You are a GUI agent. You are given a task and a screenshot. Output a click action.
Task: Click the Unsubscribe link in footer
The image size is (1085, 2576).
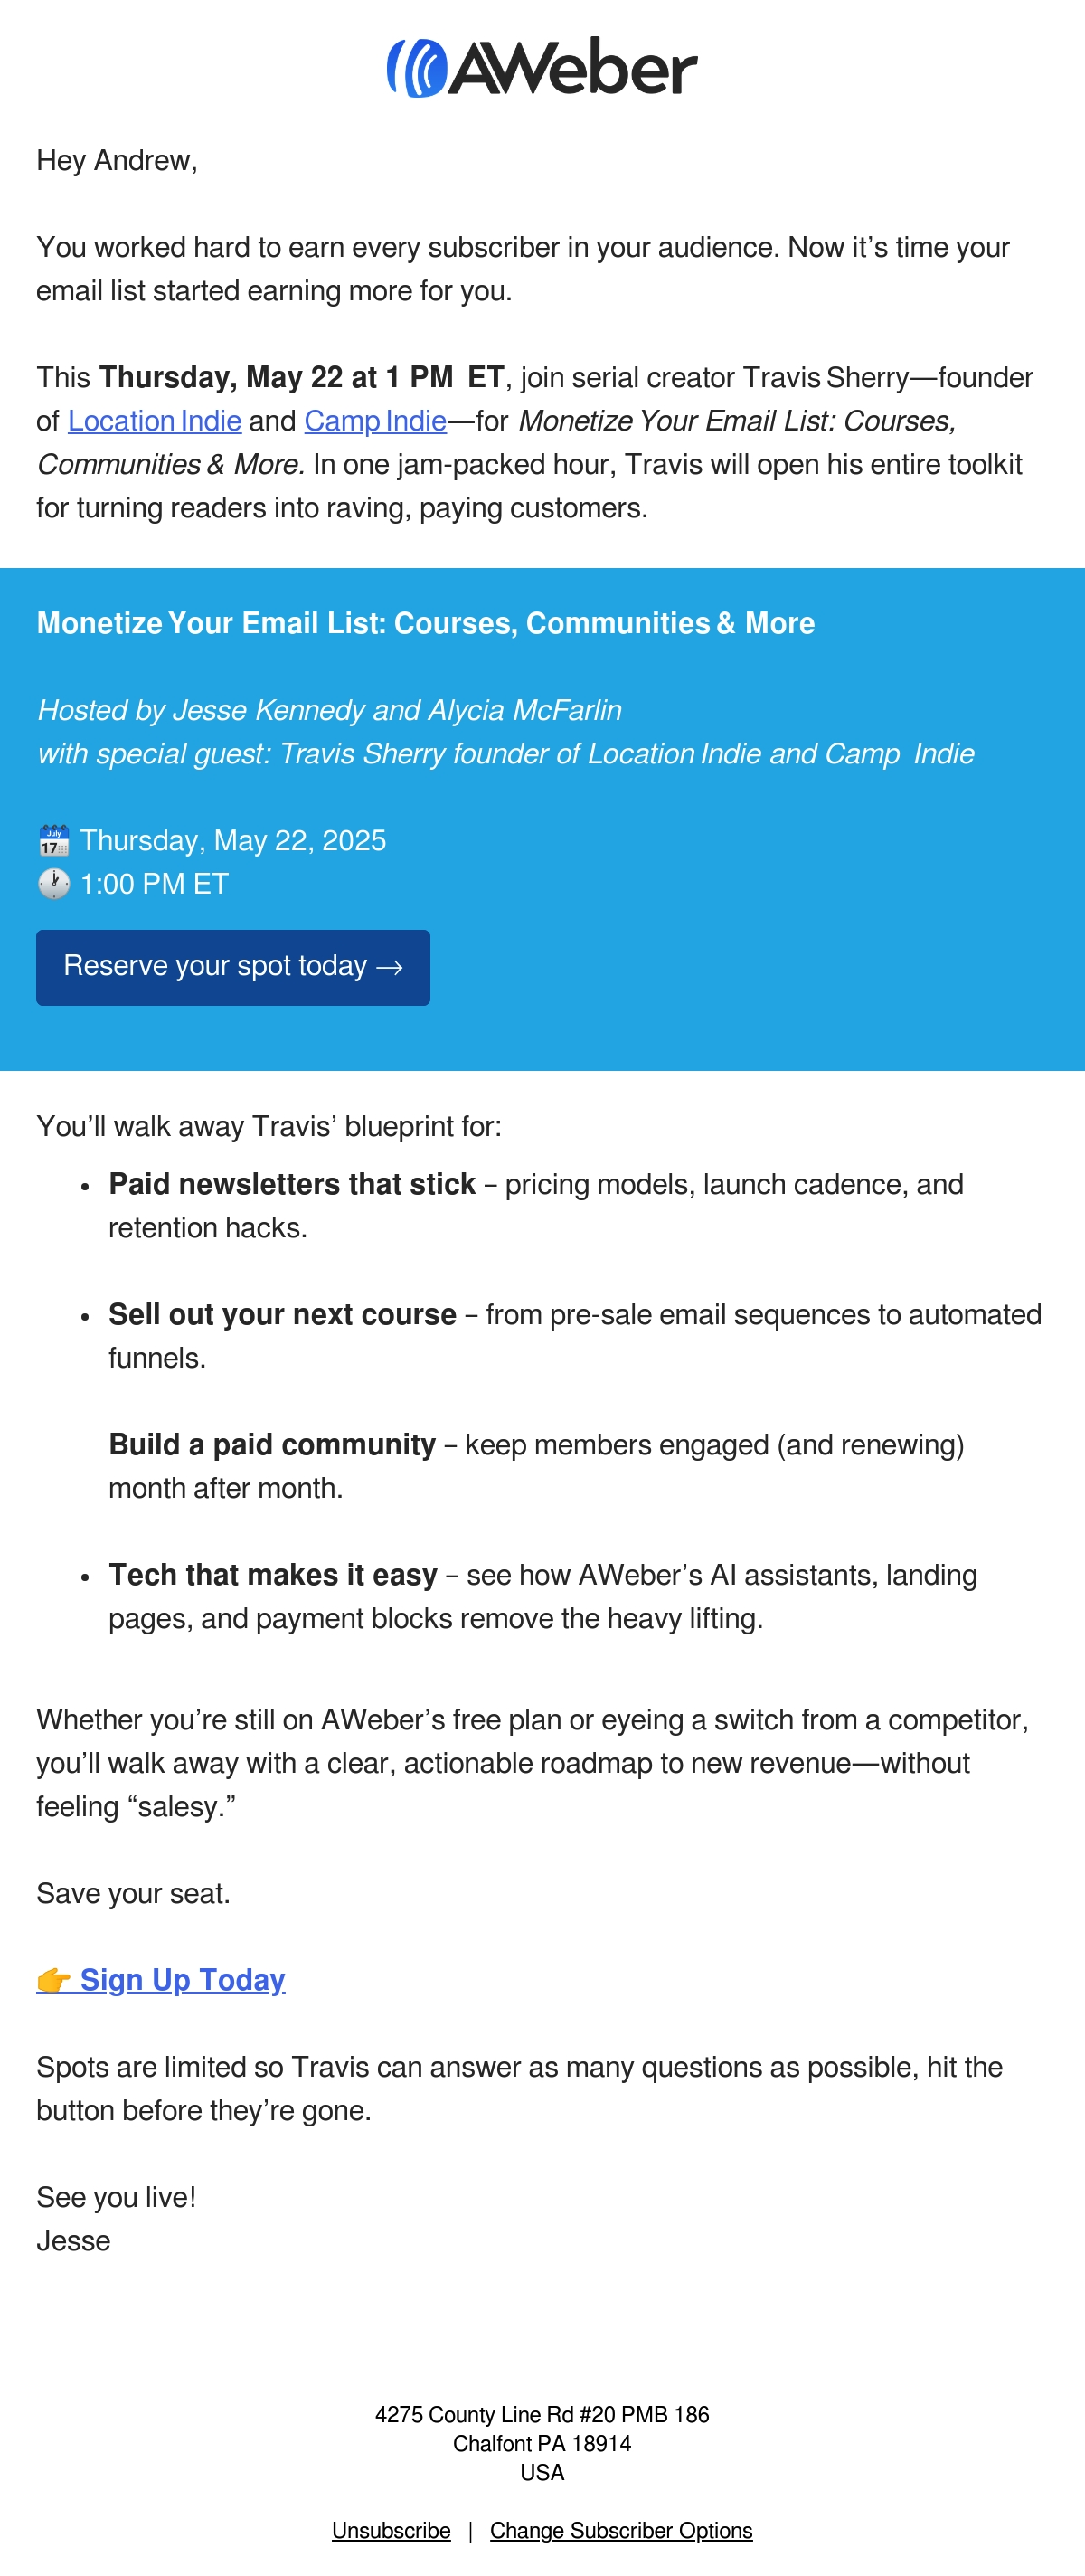click(391, 2530)
